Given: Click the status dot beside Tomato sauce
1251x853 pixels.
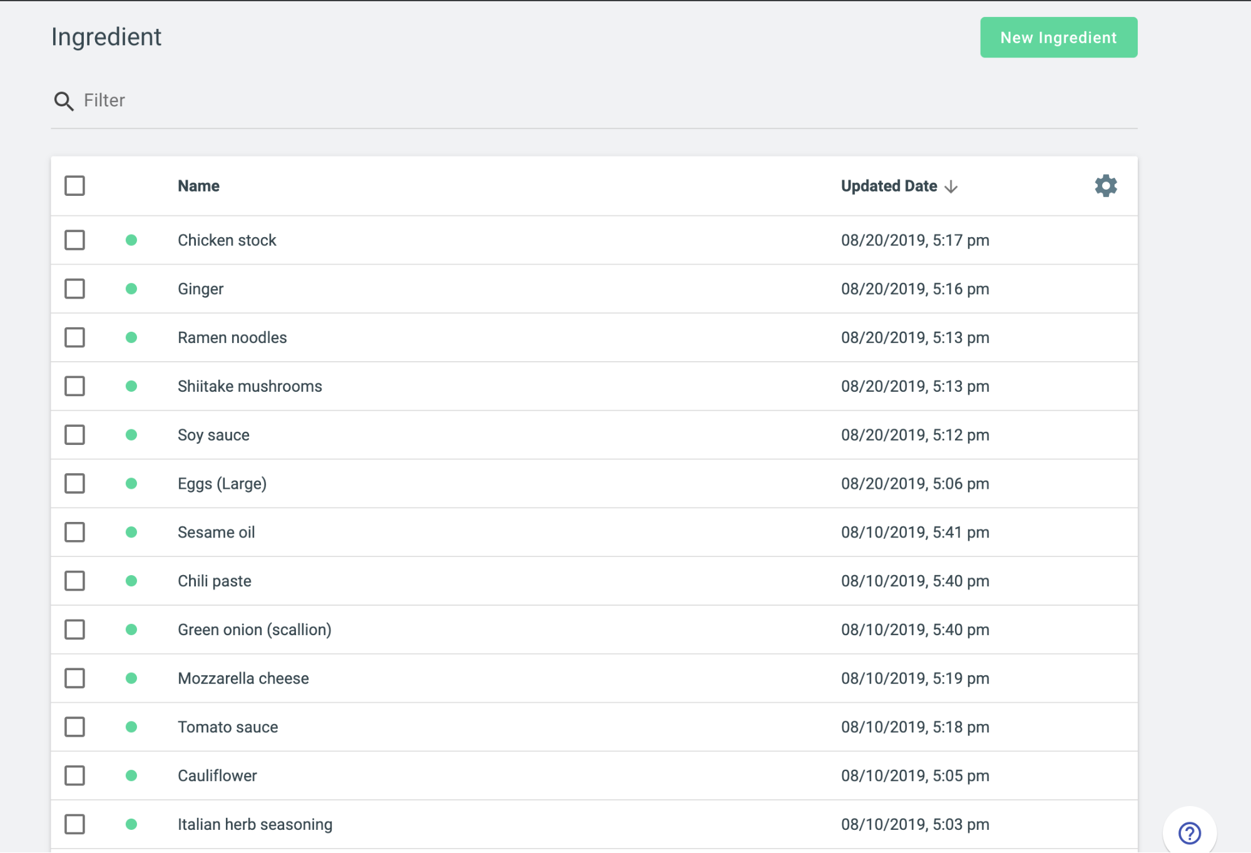Looking at the screenshot, I should pos(131,727).
